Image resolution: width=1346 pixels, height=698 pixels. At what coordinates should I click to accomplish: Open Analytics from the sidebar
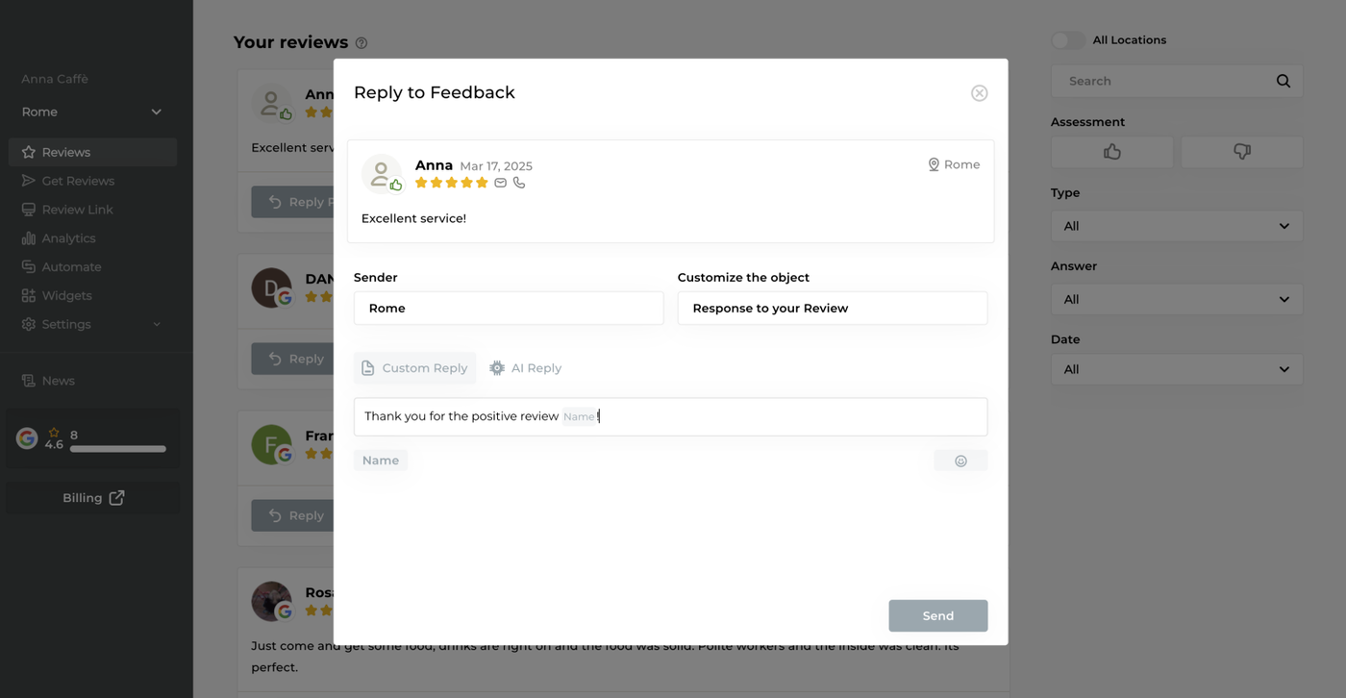(x=68, y=238)
